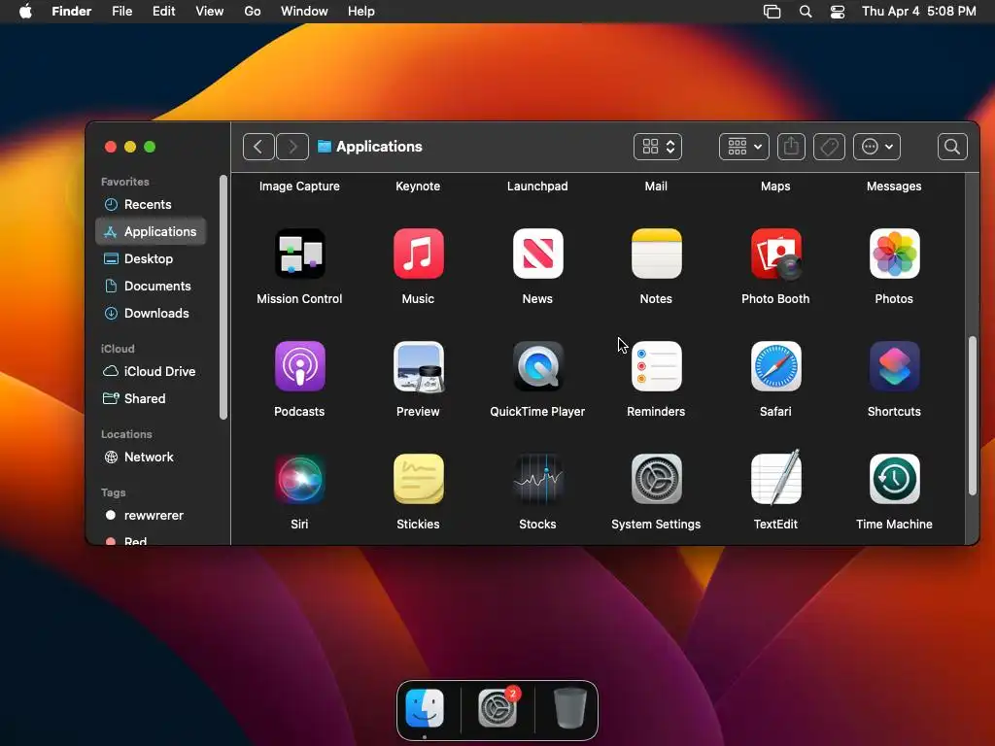995x746 pixels.
Task: Select the Preview app icon
Action: pyautogui.click(x=418, y=366)
